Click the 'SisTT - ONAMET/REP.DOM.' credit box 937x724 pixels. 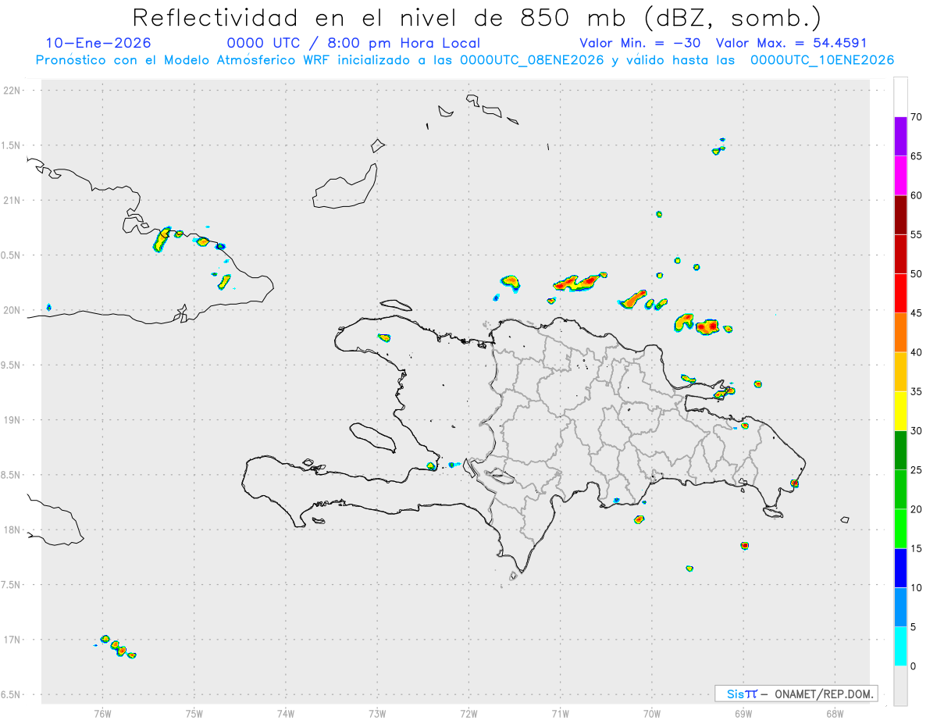pos(796,694)
